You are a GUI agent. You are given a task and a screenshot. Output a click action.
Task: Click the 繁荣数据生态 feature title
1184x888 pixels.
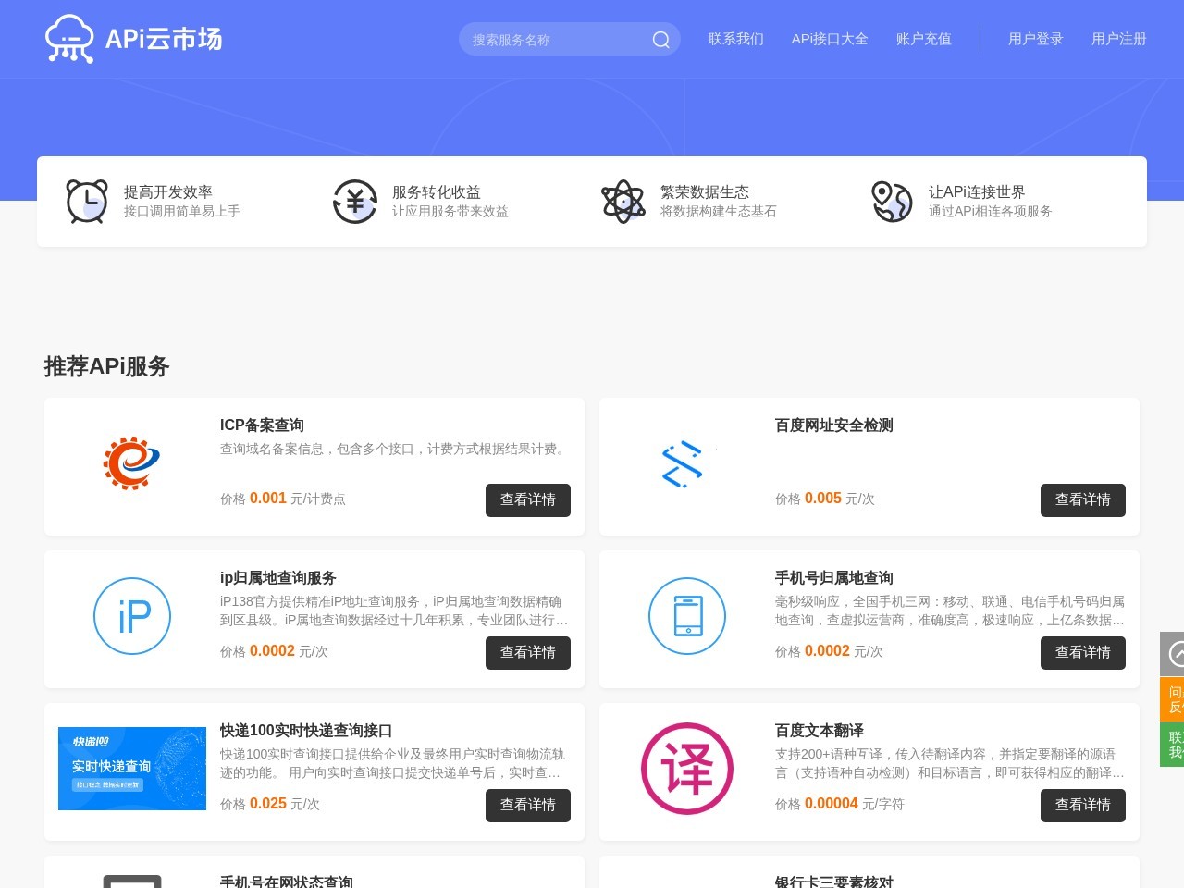705,192
